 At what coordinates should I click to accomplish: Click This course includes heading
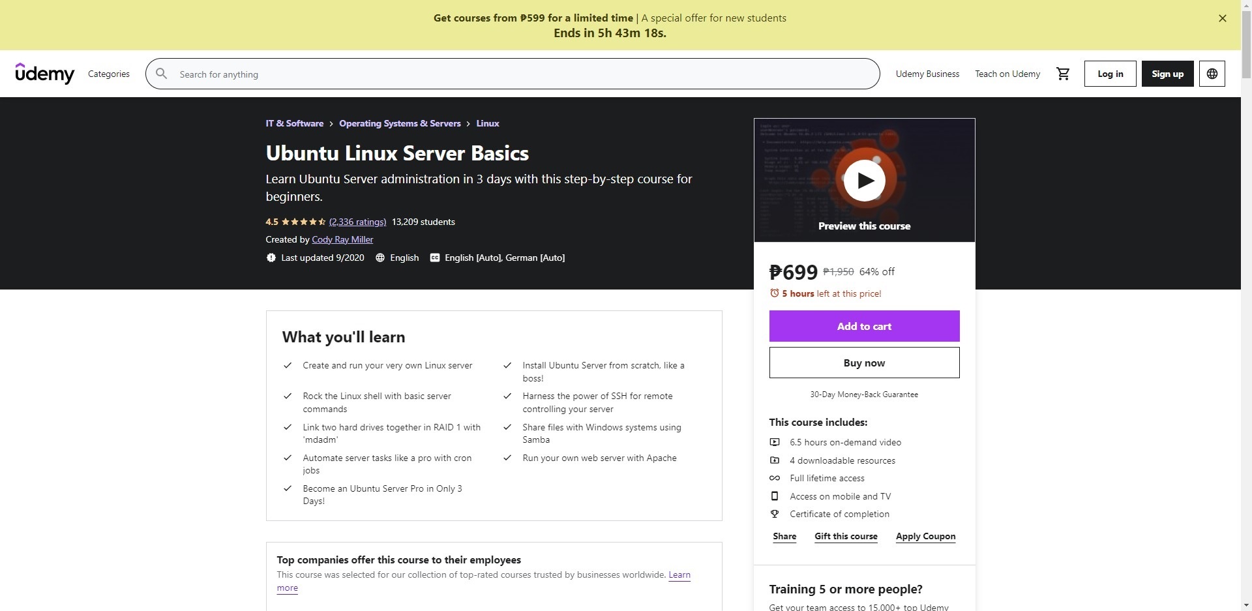818,422
